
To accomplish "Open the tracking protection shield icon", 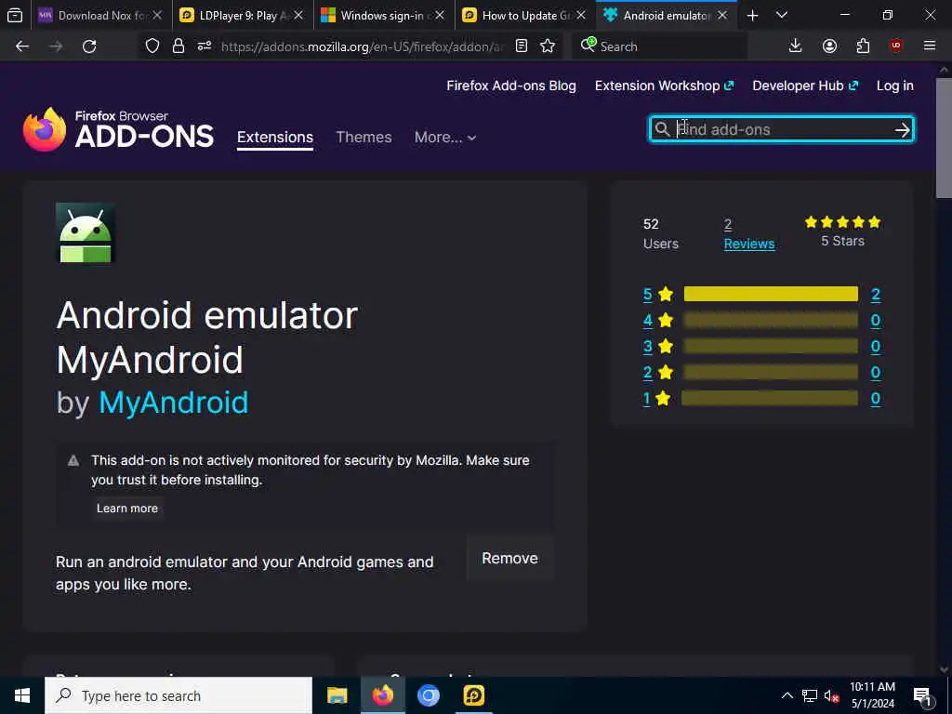I will point(152,46).
